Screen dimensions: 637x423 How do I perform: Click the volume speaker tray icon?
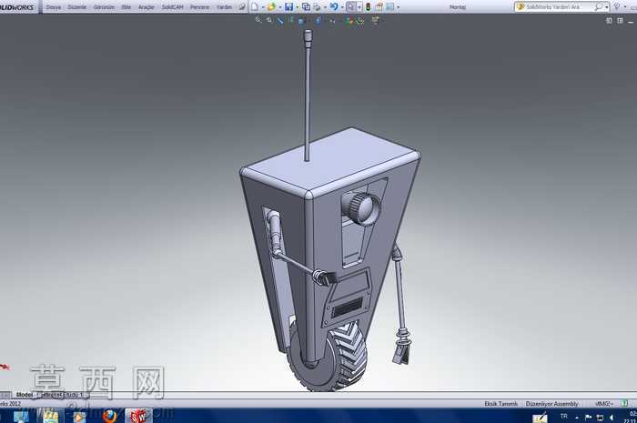click(612, 418)
